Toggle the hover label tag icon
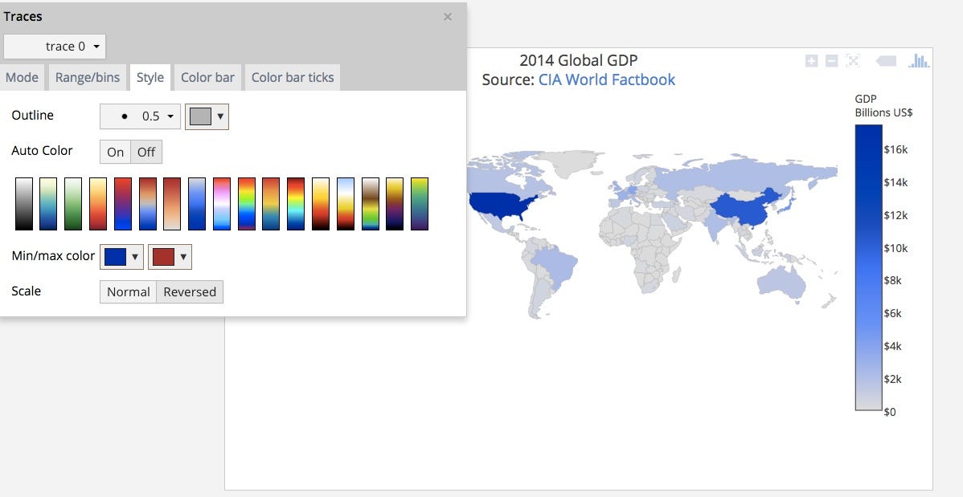The height and width of the screenshot is (497, 963). point(886,61)
